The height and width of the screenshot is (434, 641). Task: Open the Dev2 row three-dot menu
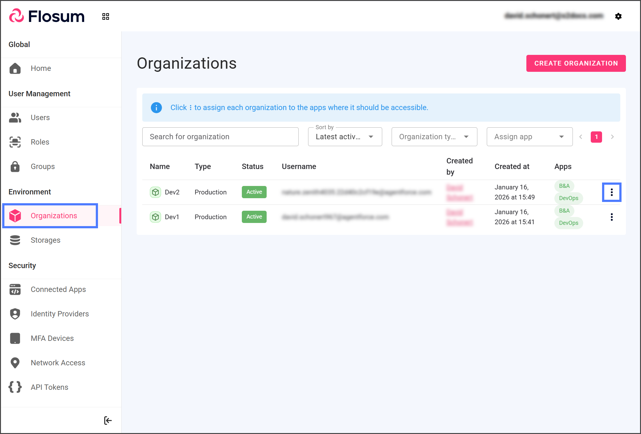611,192
